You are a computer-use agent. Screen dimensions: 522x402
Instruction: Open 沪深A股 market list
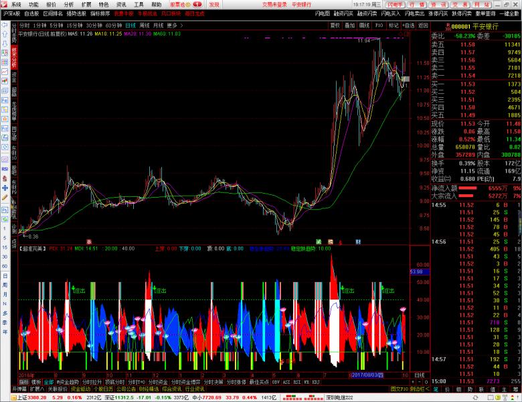pyautogui.click(x=11, y=13)
